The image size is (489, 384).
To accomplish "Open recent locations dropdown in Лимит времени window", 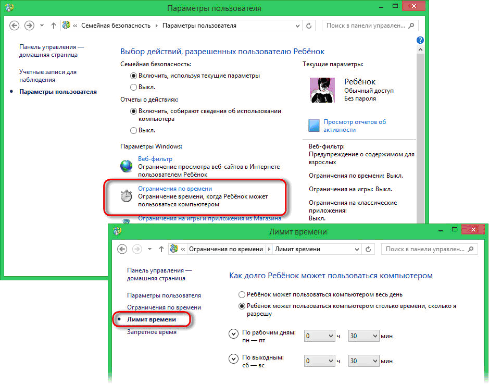I will point(149,249).
